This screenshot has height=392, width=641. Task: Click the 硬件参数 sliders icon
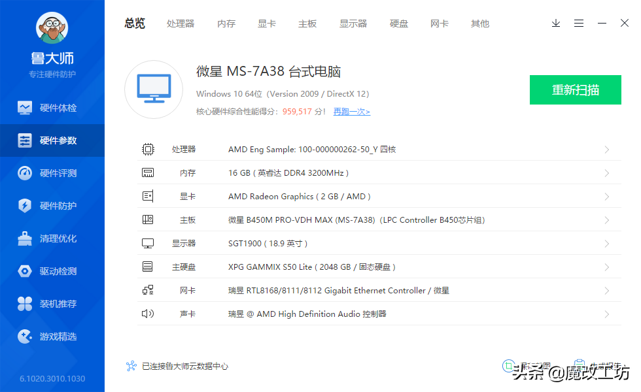(x=25, y=140)
